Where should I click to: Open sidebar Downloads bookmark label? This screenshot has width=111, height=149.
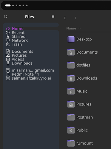pyautogui.click(x=22, y=63)
